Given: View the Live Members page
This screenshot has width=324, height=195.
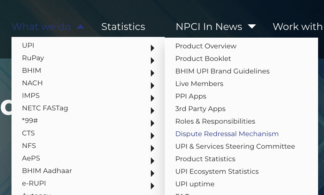Looking at the screenshot, I should tap(199, 84).
